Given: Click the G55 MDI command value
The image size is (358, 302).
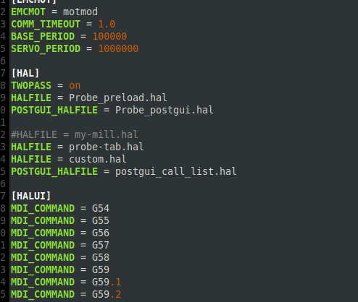Looking at the screenshot, I should coord(101,220).
